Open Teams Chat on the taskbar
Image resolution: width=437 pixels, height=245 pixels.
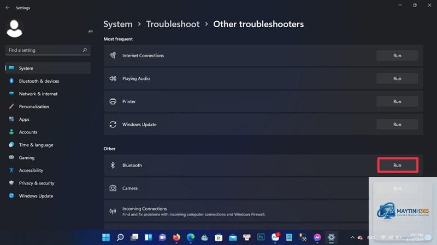[x=162, y=237]
